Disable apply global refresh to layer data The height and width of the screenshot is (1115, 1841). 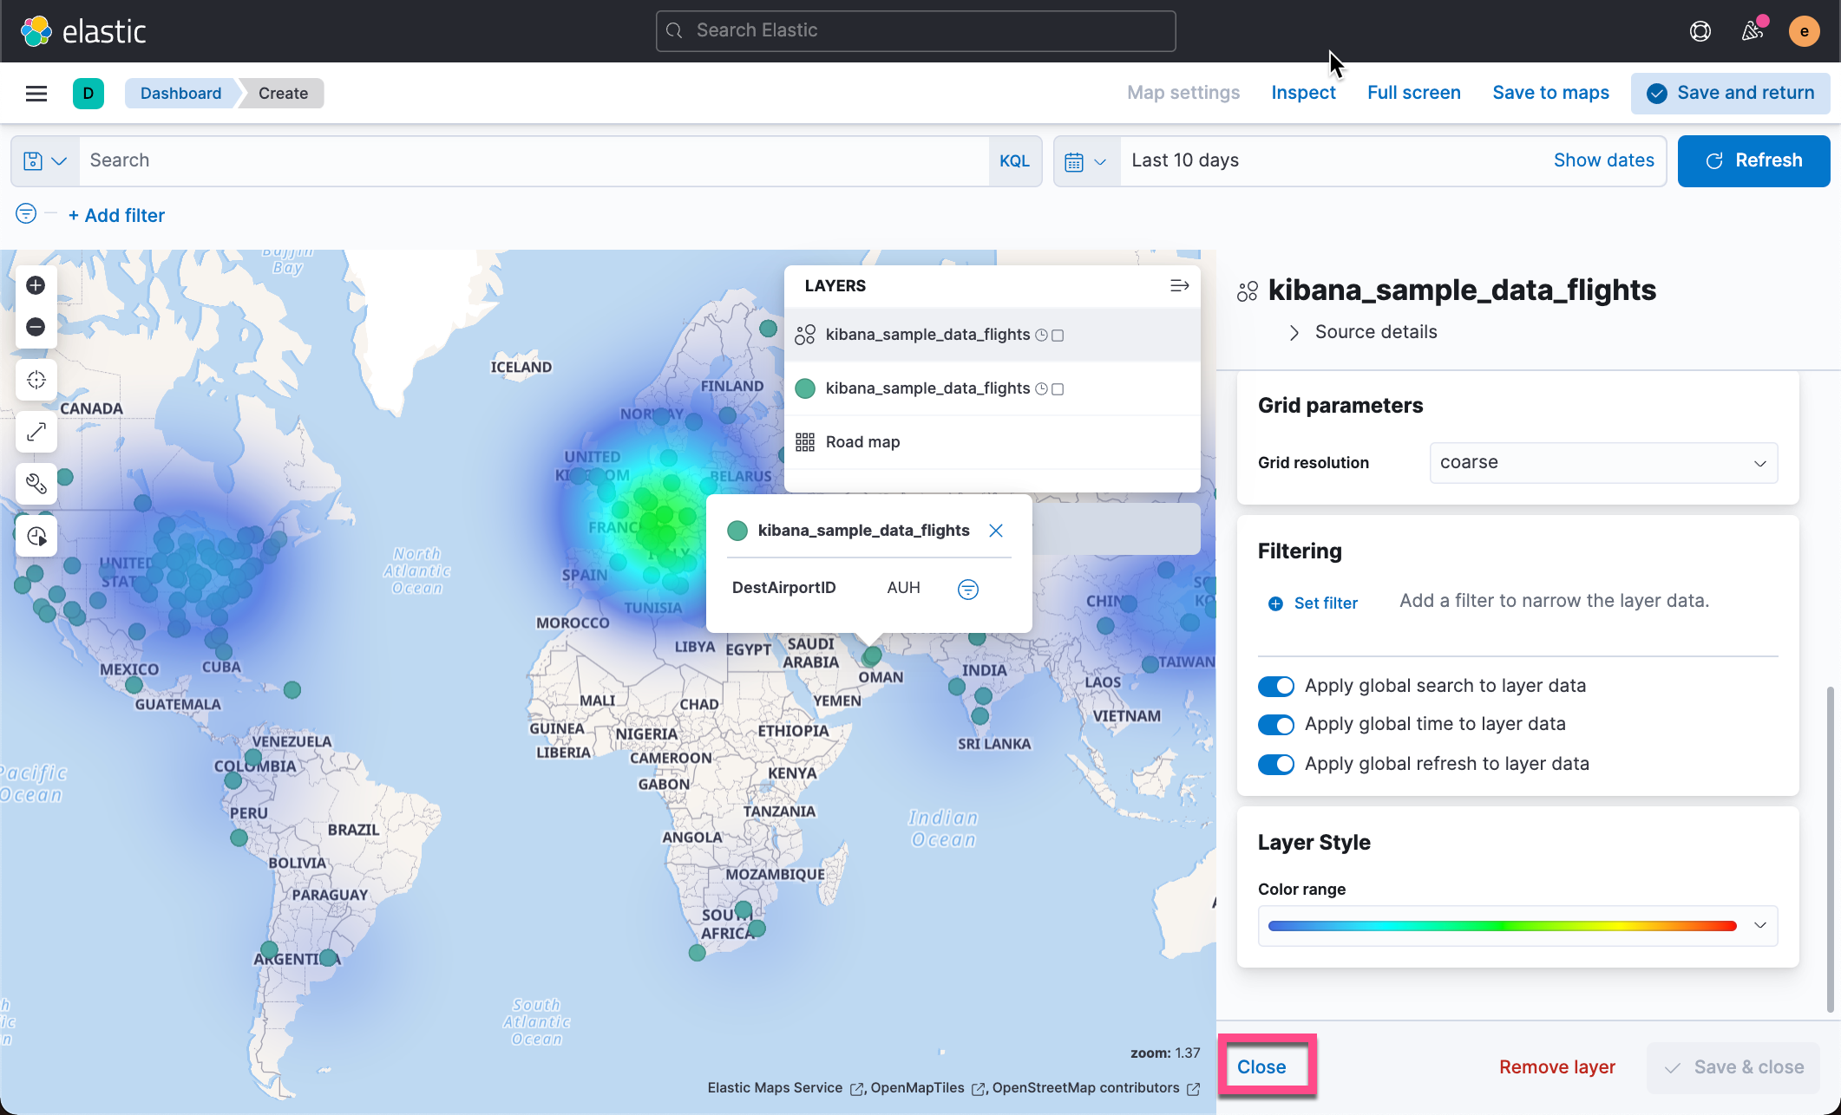pyautogui.click(x=1275, y=764)
